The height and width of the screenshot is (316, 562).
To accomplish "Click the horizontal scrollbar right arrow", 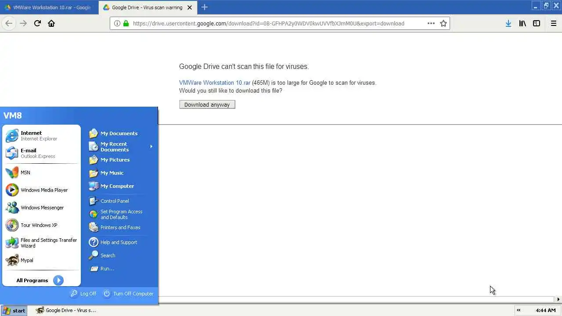I will click(x=558, y=299).
